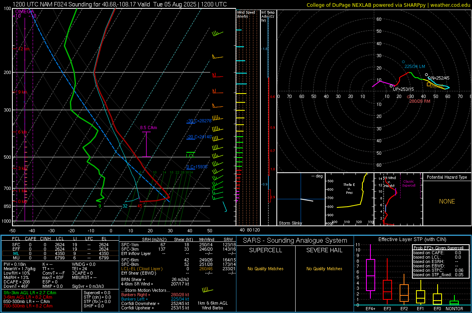Click the SEVERE HAIL column heading
The image size is (472, 313).
(324, 250)
